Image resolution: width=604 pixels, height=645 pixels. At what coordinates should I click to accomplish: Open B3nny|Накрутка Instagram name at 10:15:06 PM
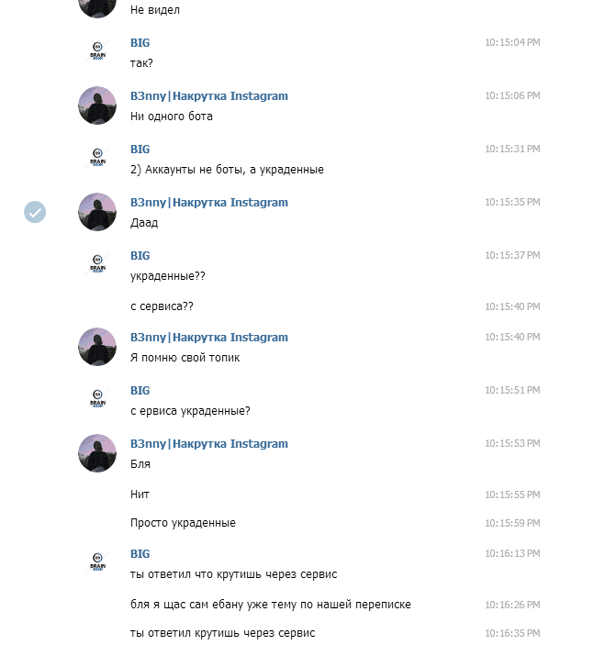(x=209, y=96)
